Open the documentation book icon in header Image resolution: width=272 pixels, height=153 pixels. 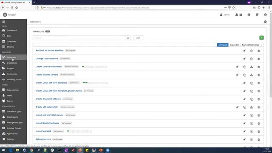257,15
